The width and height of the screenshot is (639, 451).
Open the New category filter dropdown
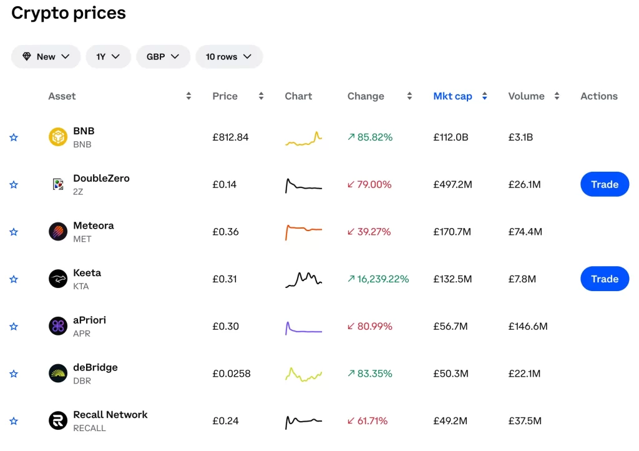pos(46,57)
